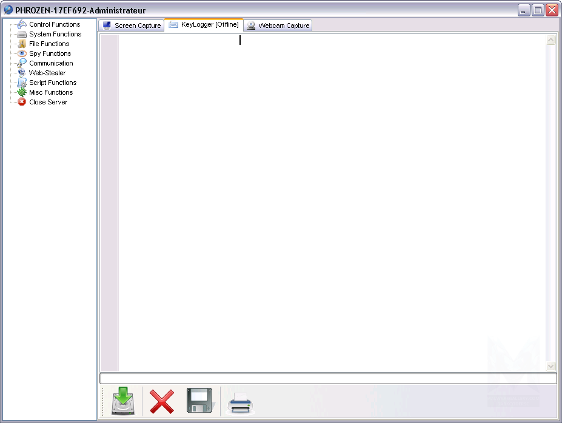This screenshot has height=423, width=562.
Task: Click the Misc Functions green bug icon
Action: [22, 92]
